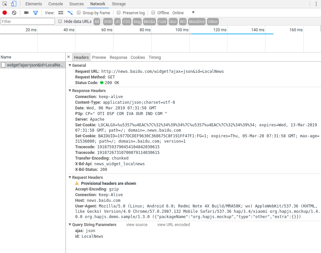The width and height of the screenshot is (321, 253).
Task: Filter requests by XHR type
Action: click(x=108, y=22)
